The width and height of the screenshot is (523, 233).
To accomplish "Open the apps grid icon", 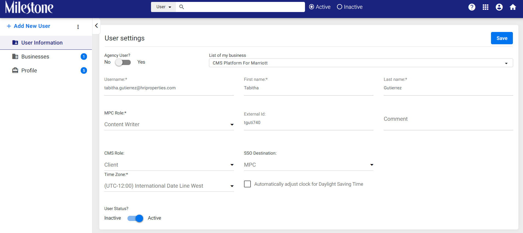I will pos(486,7).
